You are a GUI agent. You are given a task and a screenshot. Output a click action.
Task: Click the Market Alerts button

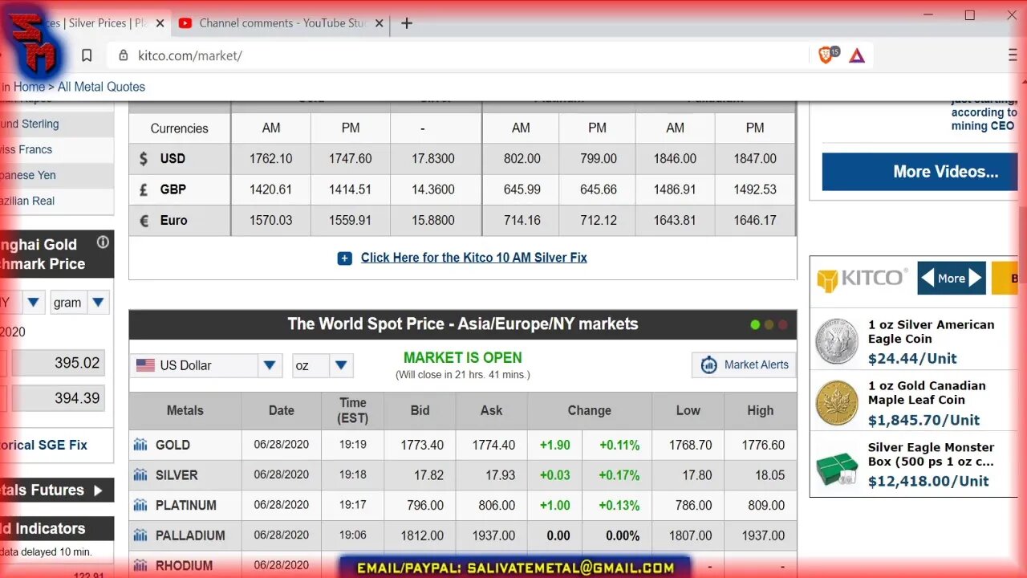click(744, 364)
